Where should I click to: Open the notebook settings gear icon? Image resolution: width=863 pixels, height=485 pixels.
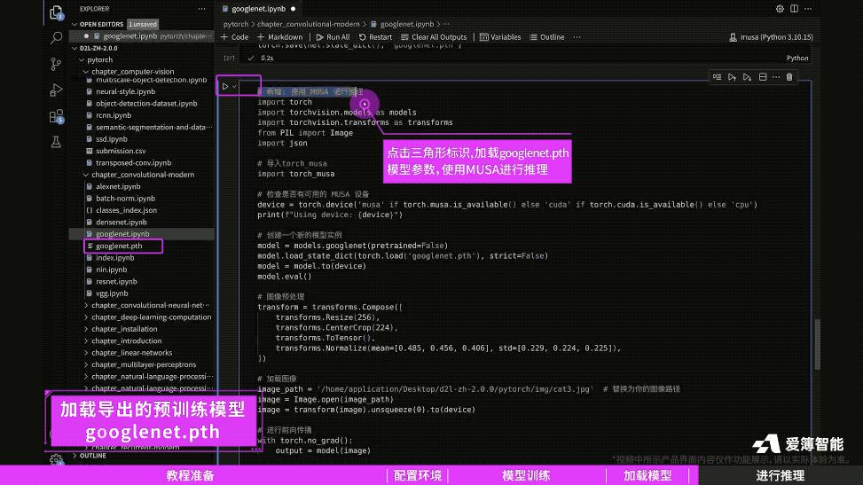pyautogui.click(x=780, y=9)
